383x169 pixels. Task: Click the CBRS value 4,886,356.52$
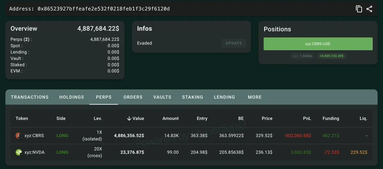(x=129, y=136)
